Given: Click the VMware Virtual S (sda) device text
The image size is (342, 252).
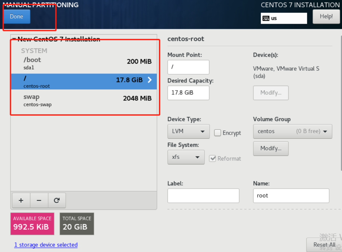Looking at the screenshot, I should pos(286,72).
